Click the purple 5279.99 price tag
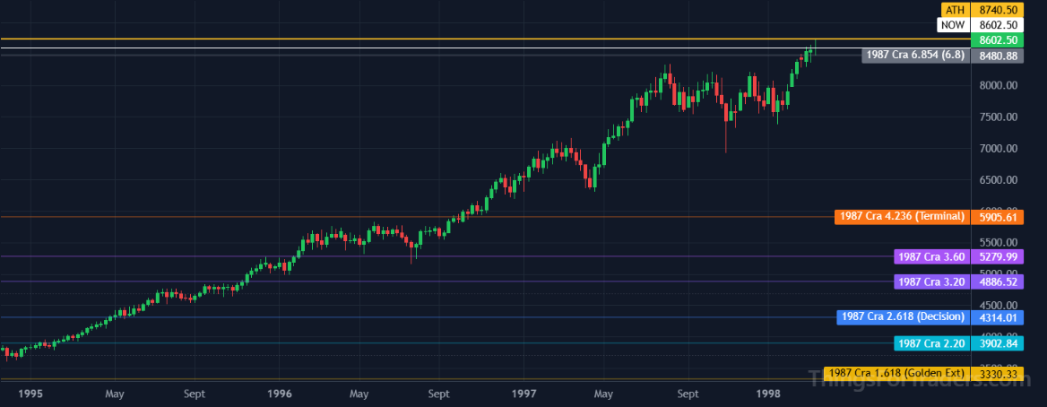This screenshot has width=1047, height=407. click(x=998, y=256)
